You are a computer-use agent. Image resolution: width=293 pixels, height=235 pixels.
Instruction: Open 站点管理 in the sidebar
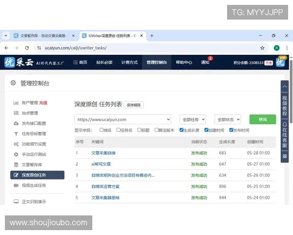[30, 113]
